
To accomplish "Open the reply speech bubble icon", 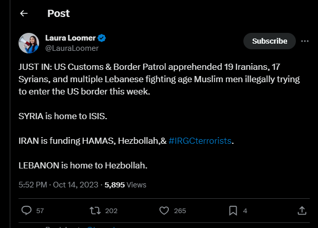I will pos(27,211).
